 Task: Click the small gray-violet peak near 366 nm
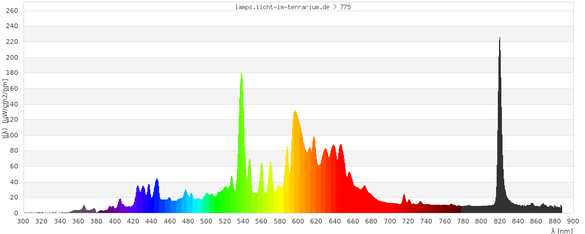84,206
